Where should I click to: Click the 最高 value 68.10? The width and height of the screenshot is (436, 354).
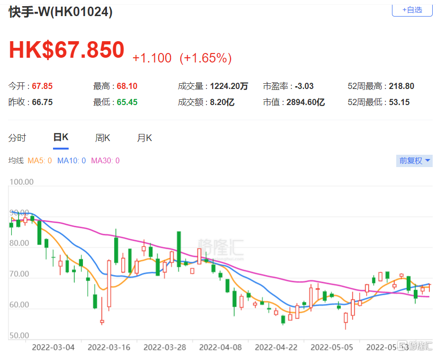[127, 86]
